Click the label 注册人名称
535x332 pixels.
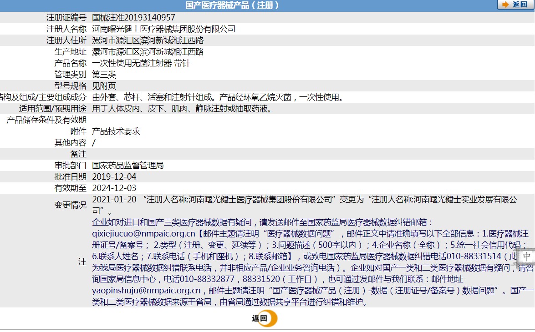pos(66,29)
